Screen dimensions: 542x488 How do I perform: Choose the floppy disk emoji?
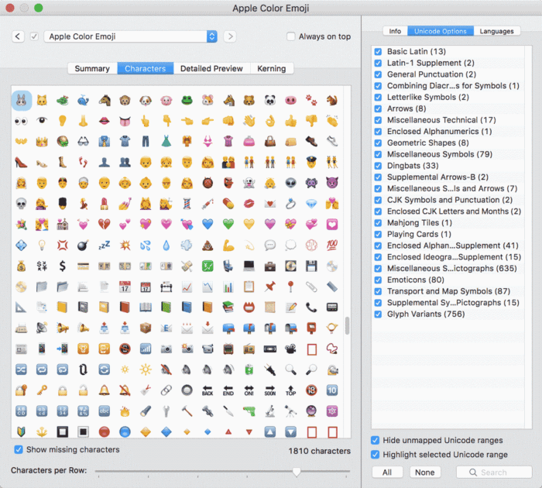click(x=311, y=266)
